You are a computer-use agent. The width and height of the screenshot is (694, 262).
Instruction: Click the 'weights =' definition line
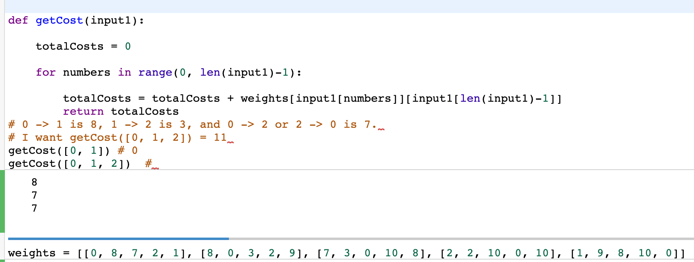click(347, 253)
